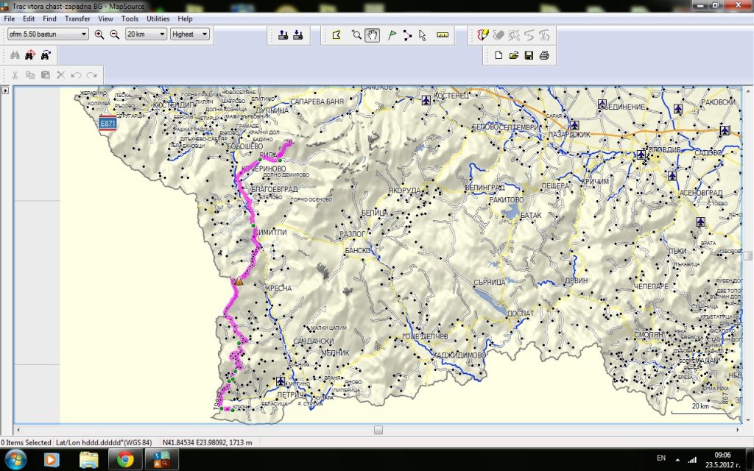This screenshot has width=754, height=471.
Task: Open the Transfer menu
Action: 77,18
